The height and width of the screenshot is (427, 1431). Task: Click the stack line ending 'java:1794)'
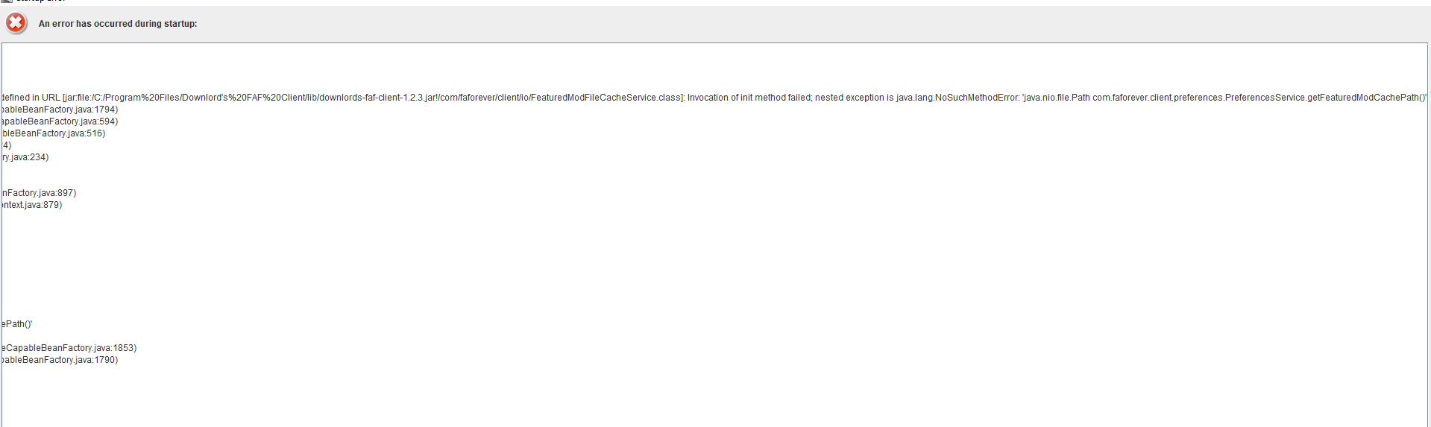coord(60,110)
